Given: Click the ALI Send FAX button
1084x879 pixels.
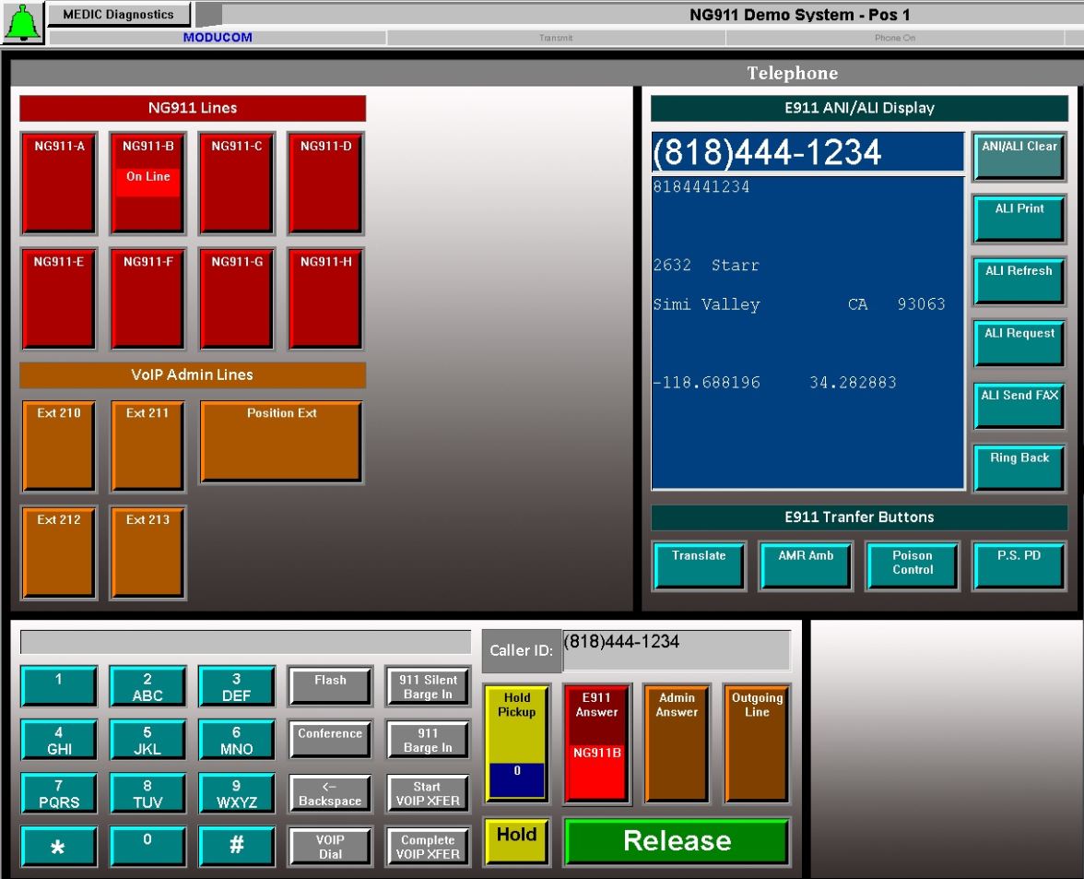Looking at the screenshot, I should pos(1018,404).
